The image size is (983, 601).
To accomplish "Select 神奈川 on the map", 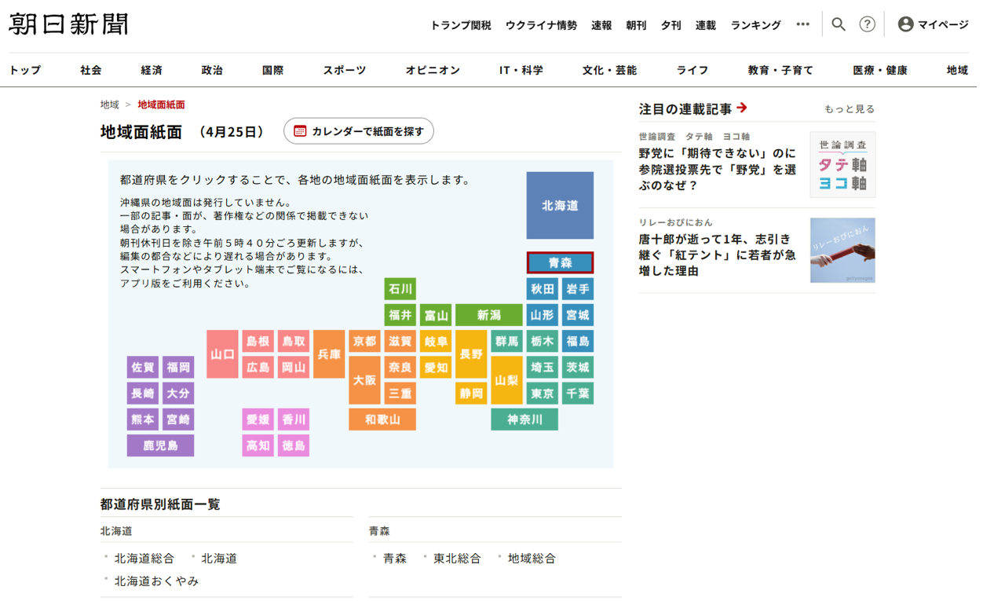I will coord(528,422).
